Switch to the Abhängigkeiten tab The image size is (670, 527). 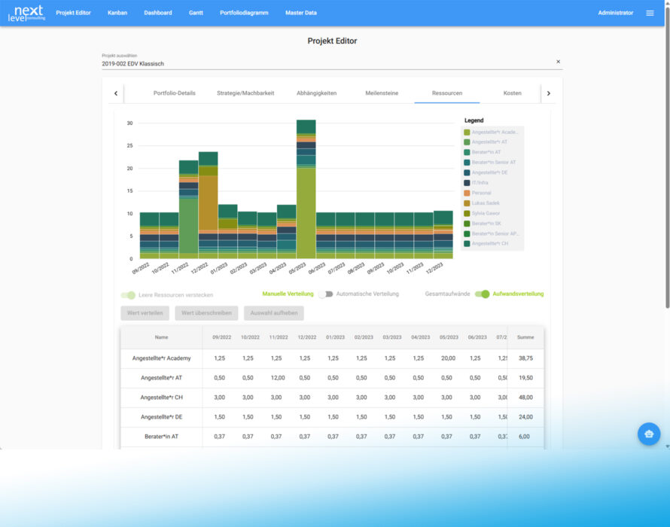[x=317, y=93]
